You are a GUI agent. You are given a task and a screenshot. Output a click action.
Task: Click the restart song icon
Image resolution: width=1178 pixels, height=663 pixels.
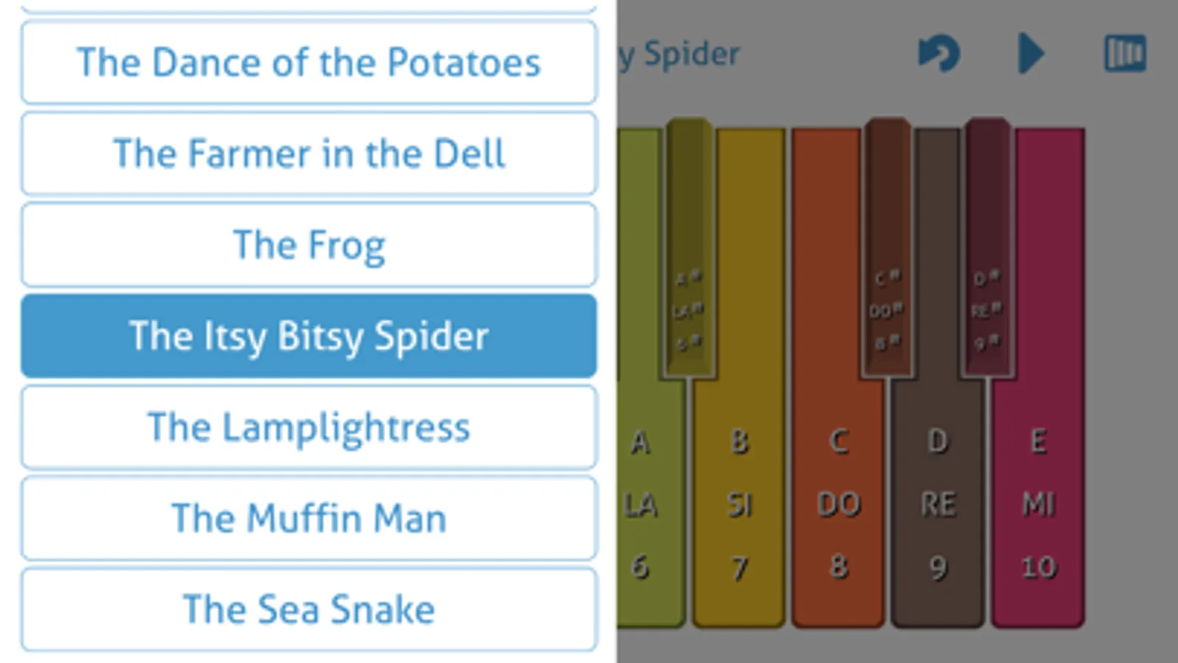[x=939, y=54]
